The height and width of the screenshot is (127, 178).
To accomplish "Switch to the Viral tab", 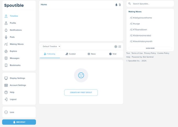I will [113, 54].
